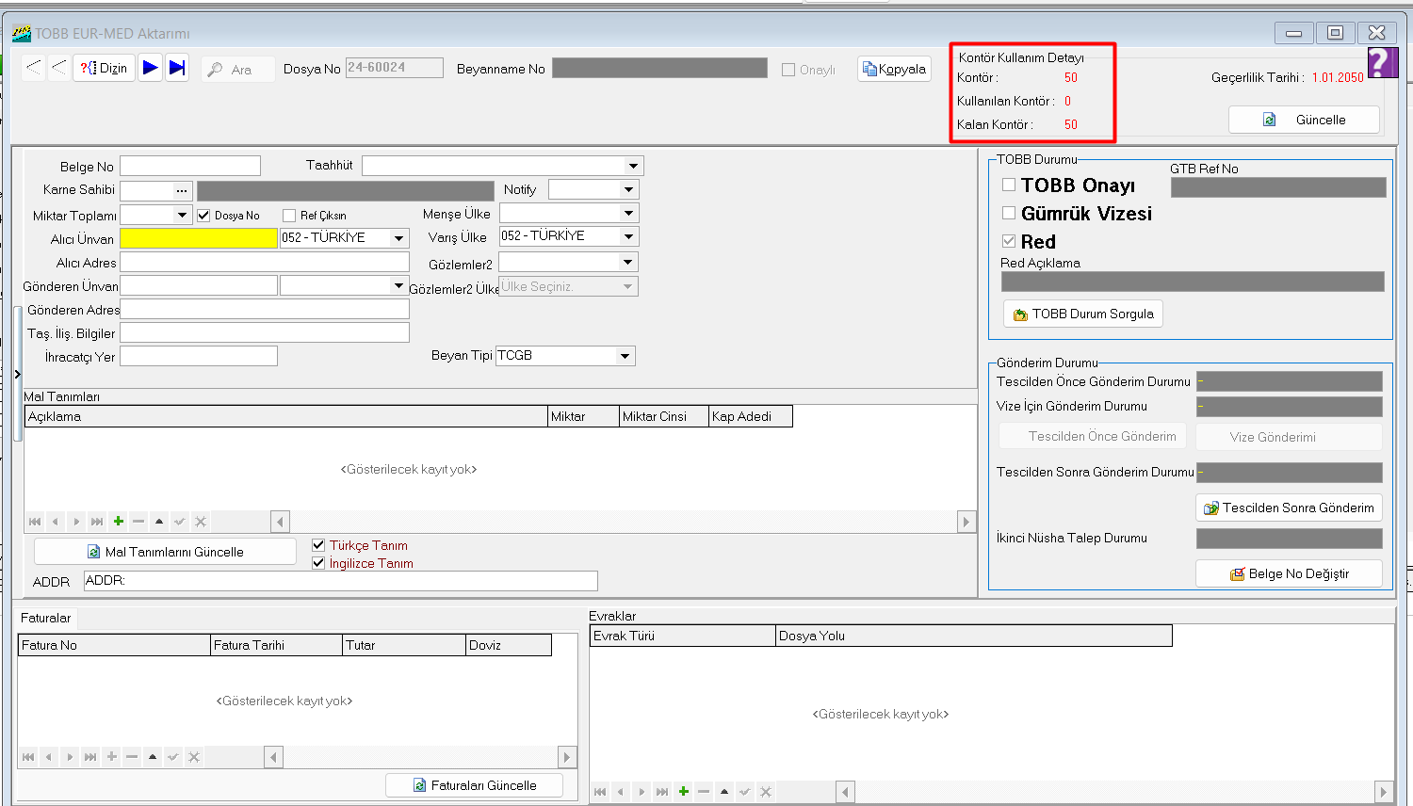Viewport: 1413px width, 806px height.
Task: Click the Evrak Türü column header
Action: [x=683, y=636]
